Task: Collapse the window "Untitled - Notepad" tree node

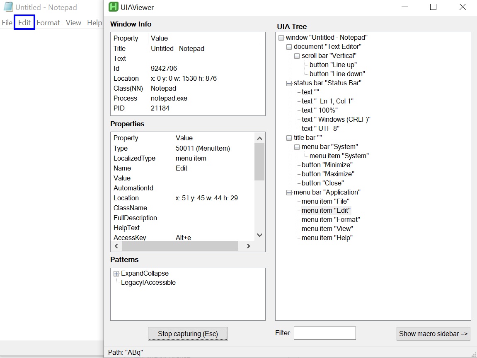Action: 282,37
